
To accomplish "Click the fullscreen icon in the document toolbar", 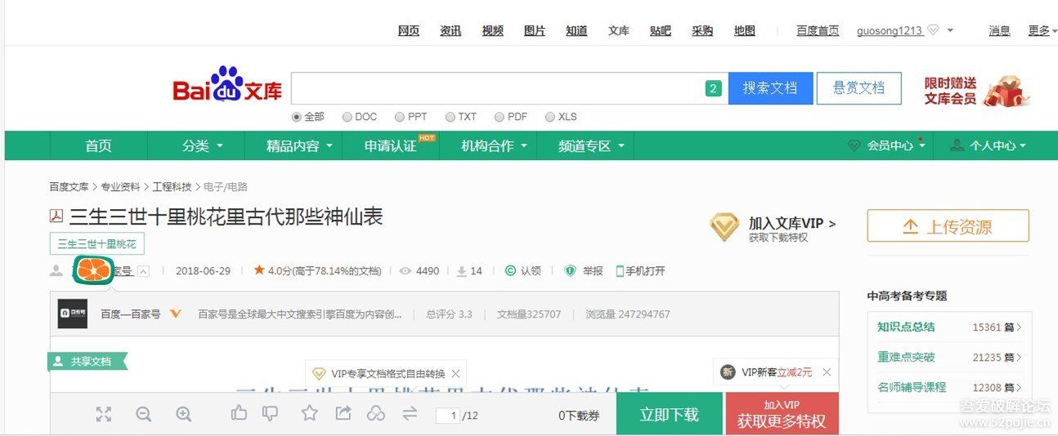I will 103,414.
